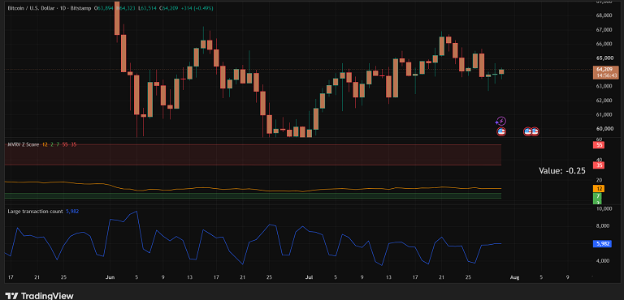Click the Jun label on the time axis
The width and height of the screenshot is (624, 300).
[x=110, y=277]
